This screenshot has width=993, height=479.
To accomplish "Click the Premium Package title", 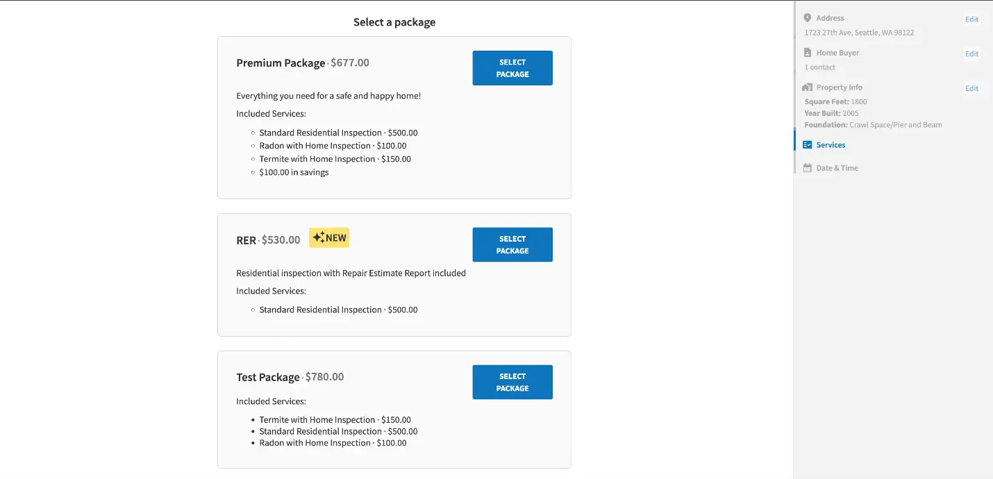I will [281, 63].
